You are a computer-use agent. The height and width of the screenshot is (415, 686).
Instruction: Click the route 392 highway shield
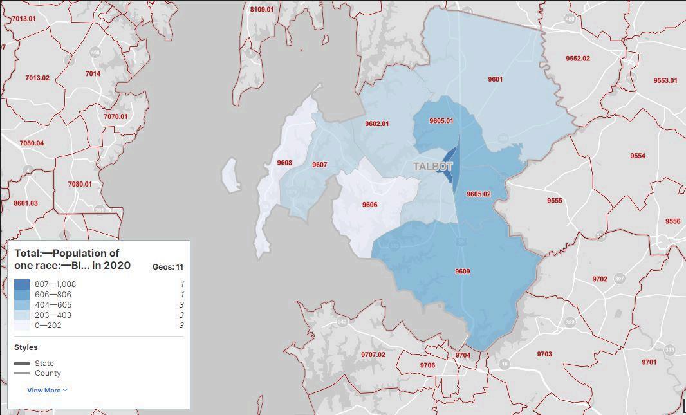(x=570, y=323)
